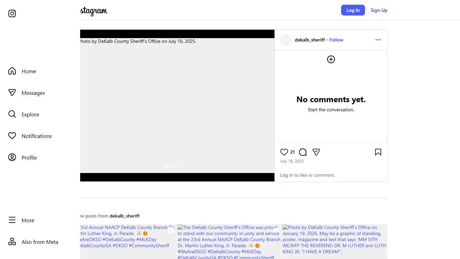Share post using paper plane icon
460x259 pixels.
[316, 152]
